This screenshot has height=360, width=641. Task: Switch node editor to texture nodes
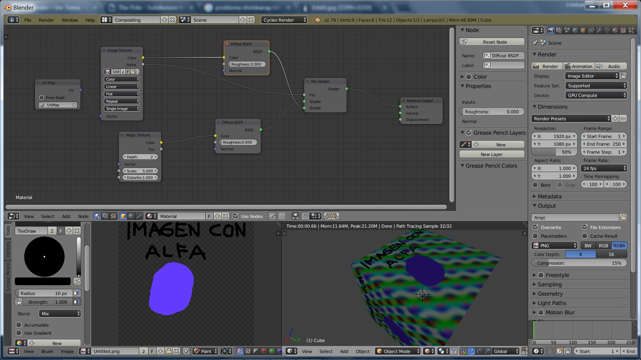[113, 216]
